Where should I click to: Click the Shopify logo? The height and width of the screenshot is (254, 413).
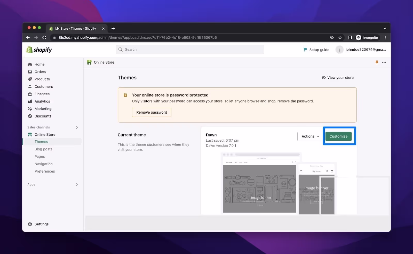click(39, 49)
